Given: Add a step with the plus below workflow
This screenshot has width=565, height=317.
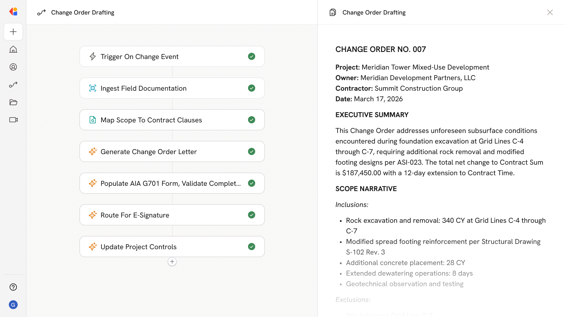Looking at the screenshot, I should pos(172,262).
